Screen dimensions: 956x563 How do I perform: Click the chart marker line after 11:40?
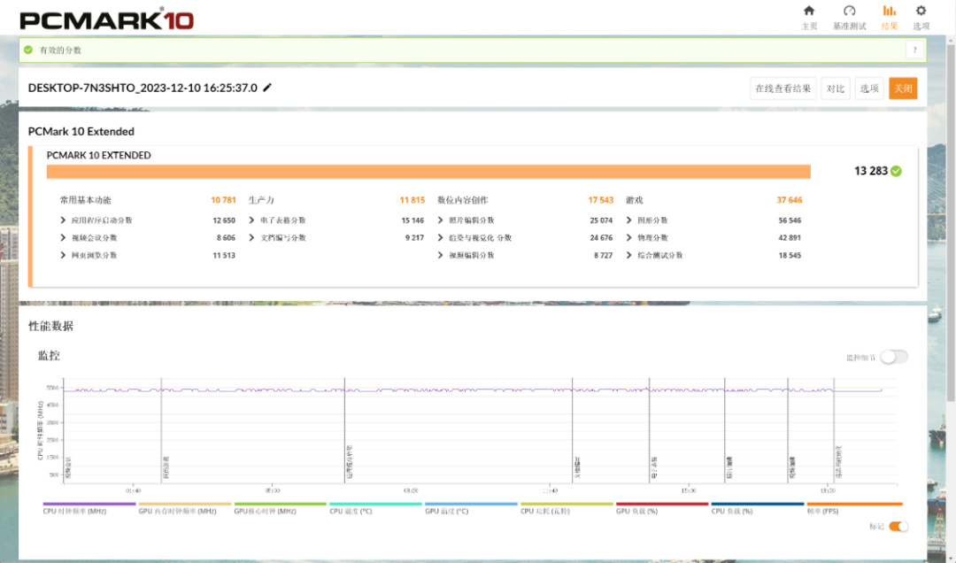click(572, 430)
